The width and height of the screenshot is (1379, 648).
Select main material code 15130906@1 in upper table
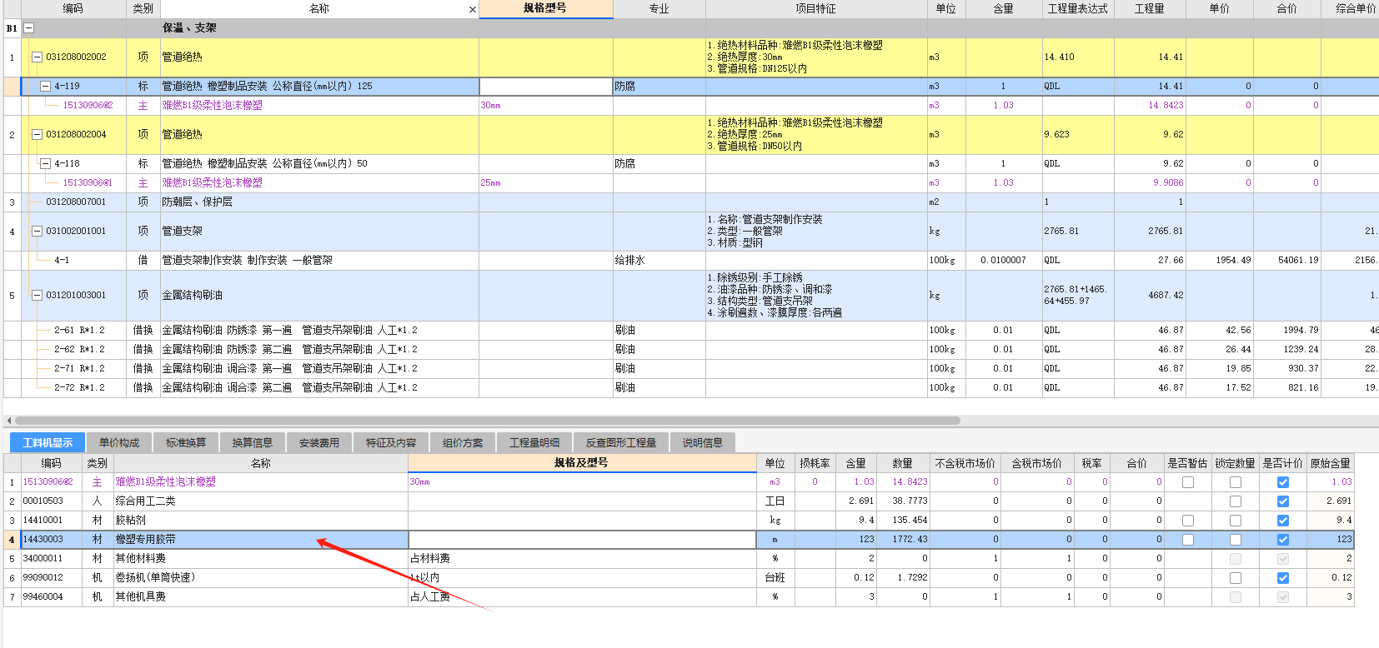[x=88, y=182]
